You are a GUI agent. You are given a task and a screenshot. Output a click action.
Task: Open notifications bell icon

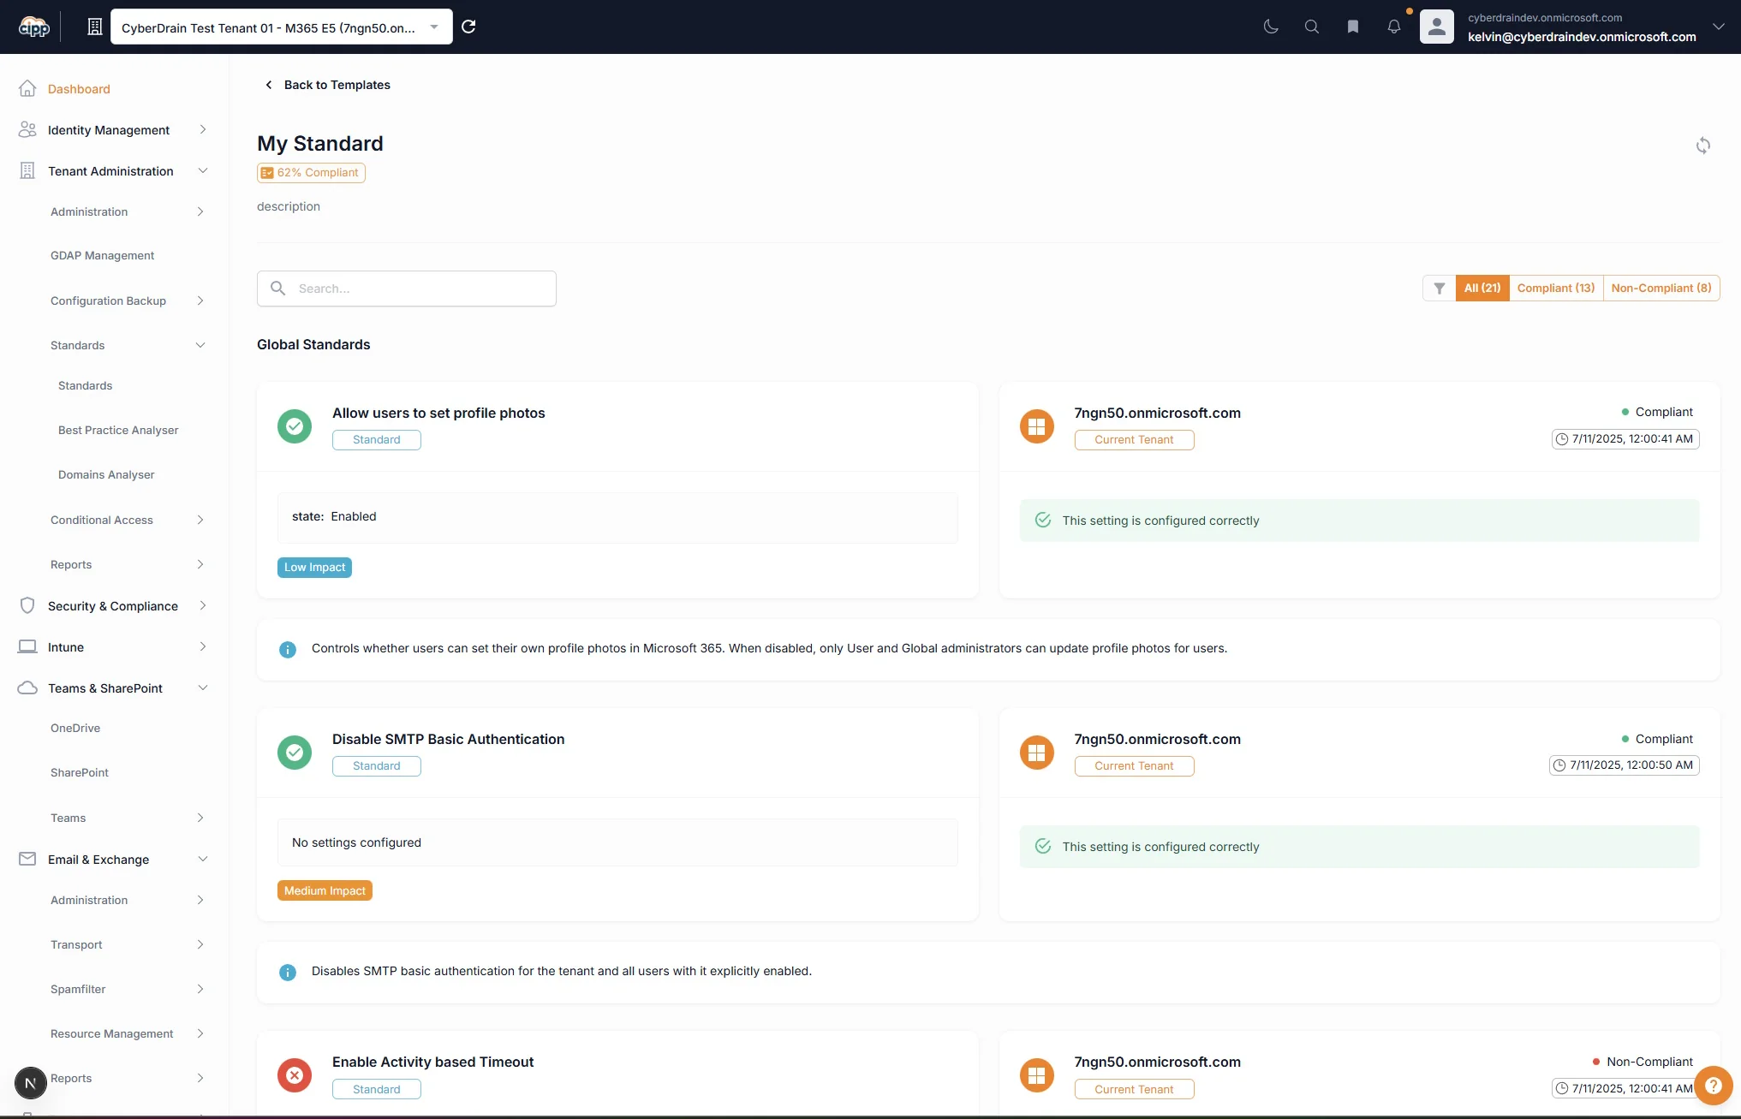click(1394, 27)
